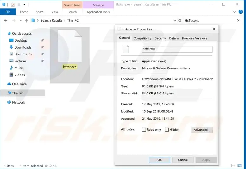246x169 pixels.
Task: Open Pictures in navigation pane
Action: click(x=20, y=61)
